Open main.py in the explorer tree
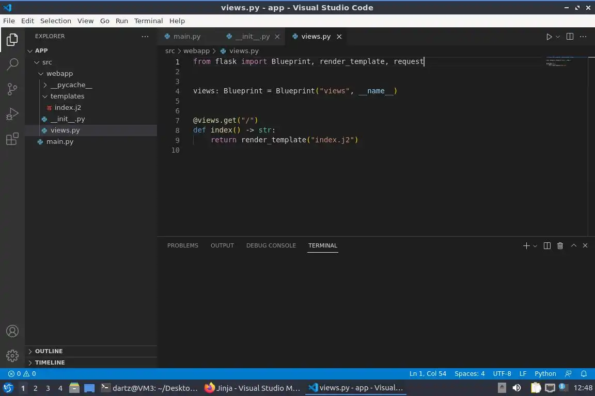595x396 pixels. [x=91, y=142]
